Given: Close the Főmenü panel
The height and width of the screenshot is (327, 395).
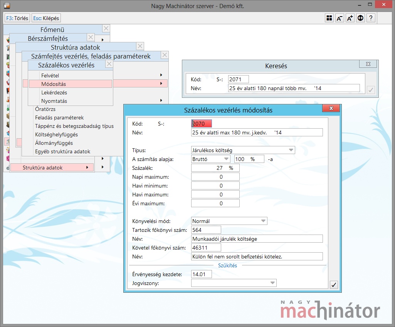Looking at the screenshot, I should point(106,29).
